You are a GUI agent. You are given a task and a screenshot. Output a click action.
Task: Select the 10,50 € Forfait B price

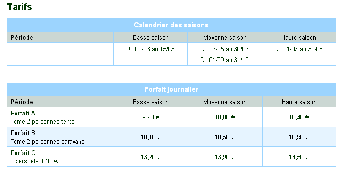click(x=225, y=137)
